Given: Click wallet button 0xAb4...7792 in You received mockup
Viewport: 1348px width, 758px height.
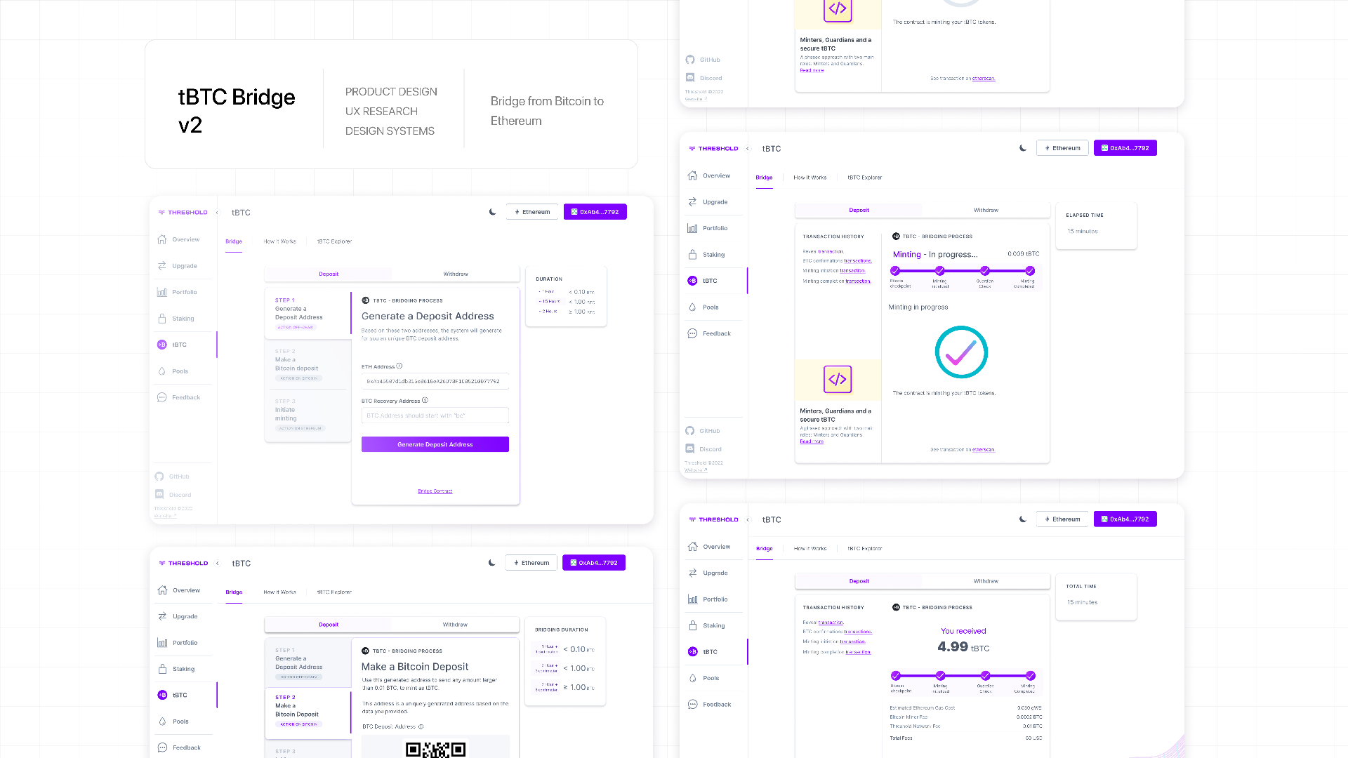Looking at the screenshot, I should pos(1125,519).
